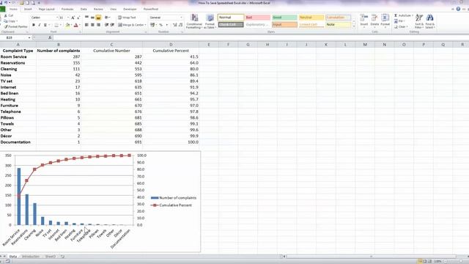469x264 pixels.
Task: Open the Format as Table gallery
Action: [210, 21]
